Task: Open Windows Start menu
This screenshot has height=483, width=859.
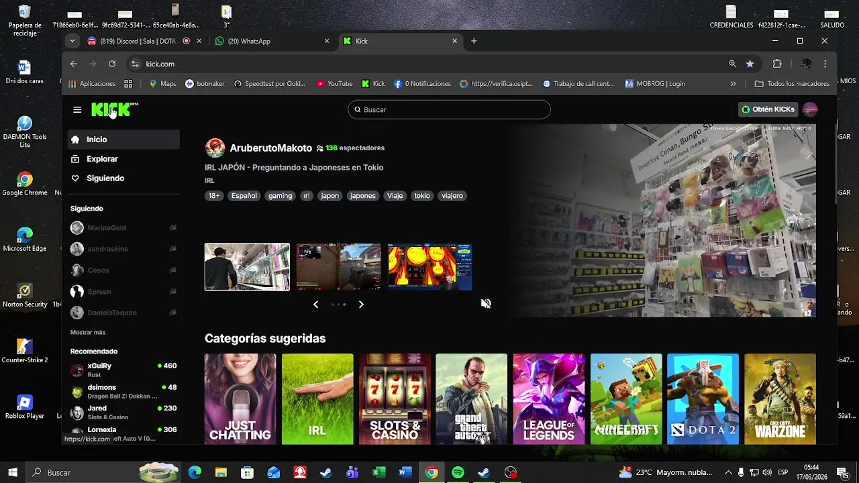Action: pyautogui.click(x=13, y=472)
